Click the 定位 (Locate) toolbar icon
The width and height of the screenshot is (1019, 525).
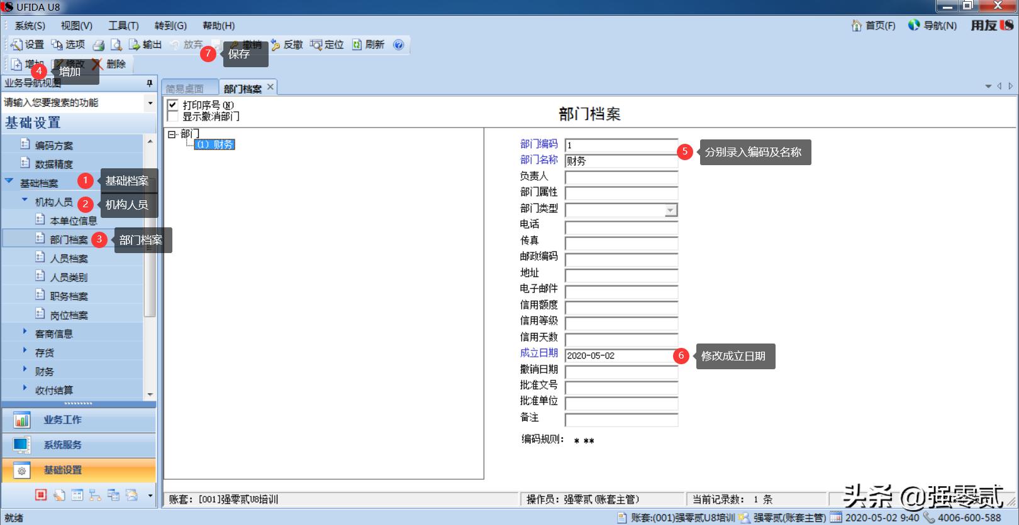point(316,45)
